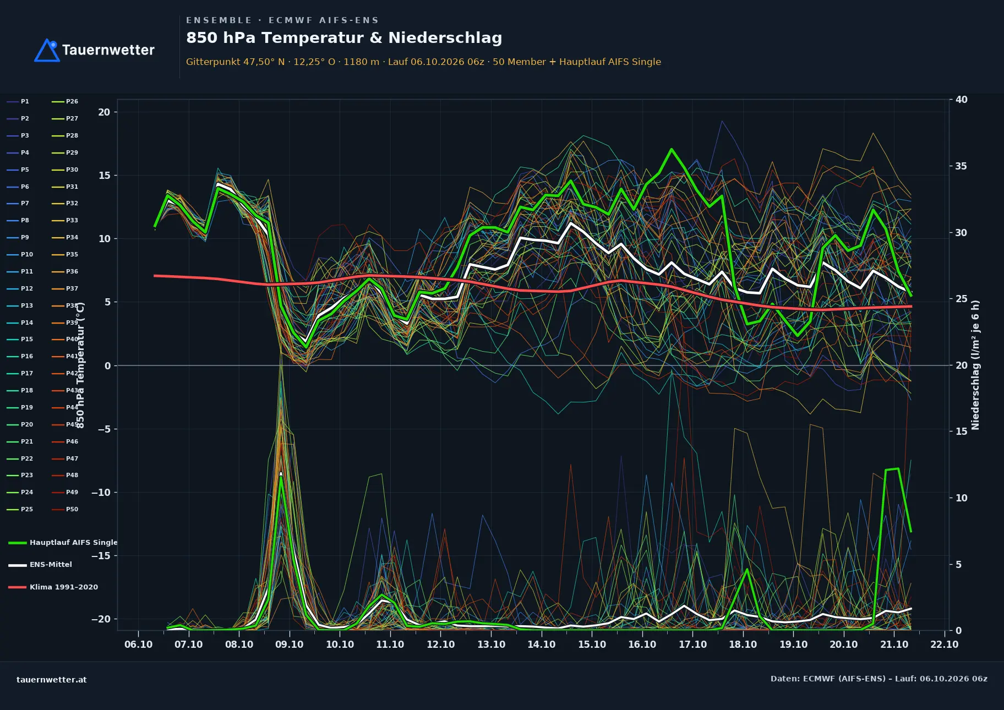Click the x-axis date label 22.10

click(x=945, y=645)
